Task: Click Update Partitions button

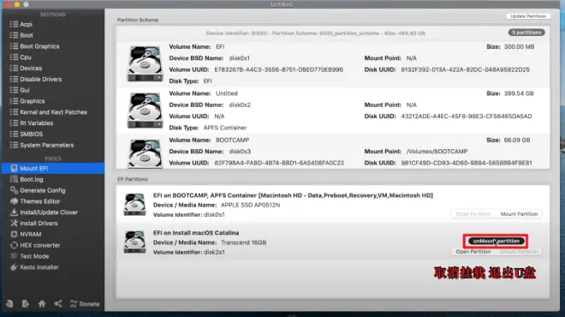Action: pos(528,16)
